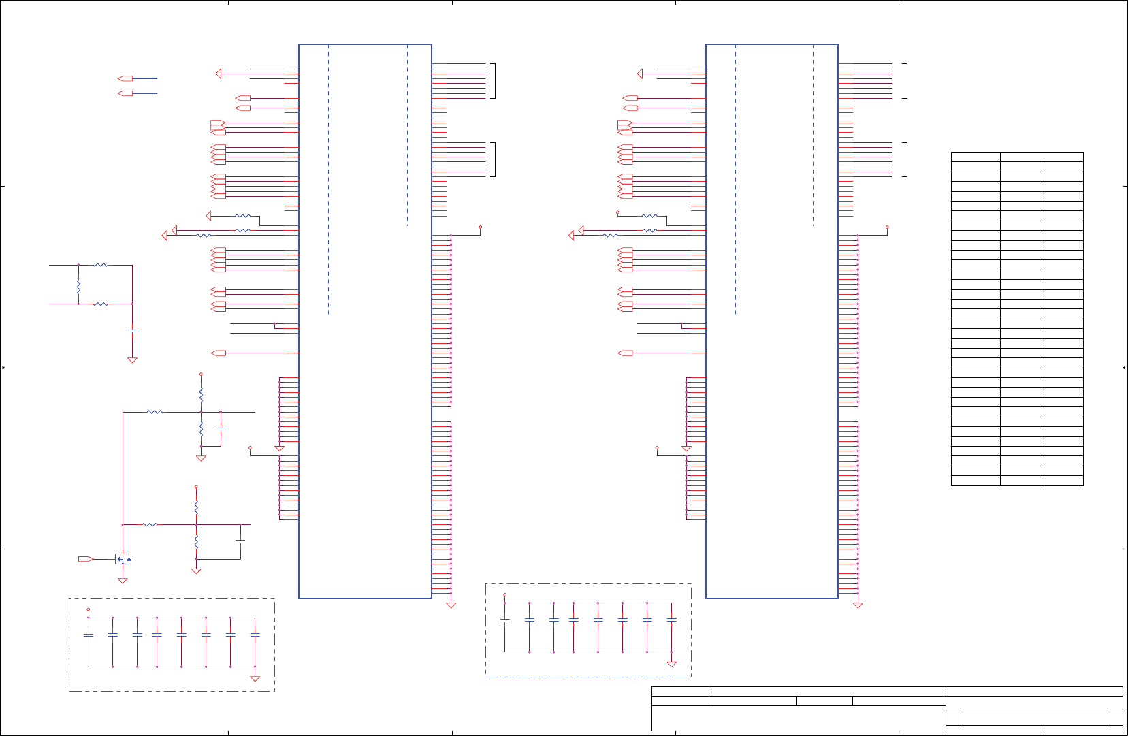Select ground symbol in the bottom-left dashed capacitor bank
Image resolution: width=1128 pixels, height=736 pixels.
[255, 678]
